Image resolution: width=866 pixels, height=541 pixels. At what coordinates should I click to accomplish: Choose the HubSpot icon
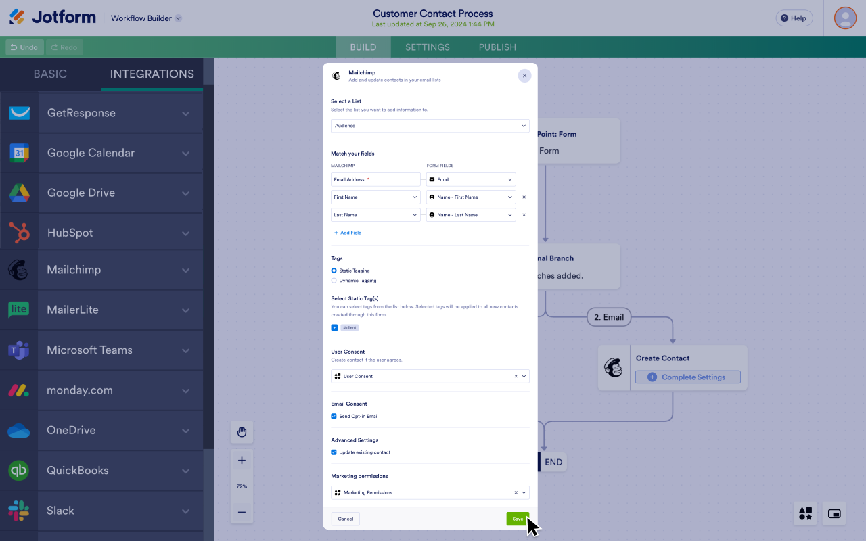point(19,233)
